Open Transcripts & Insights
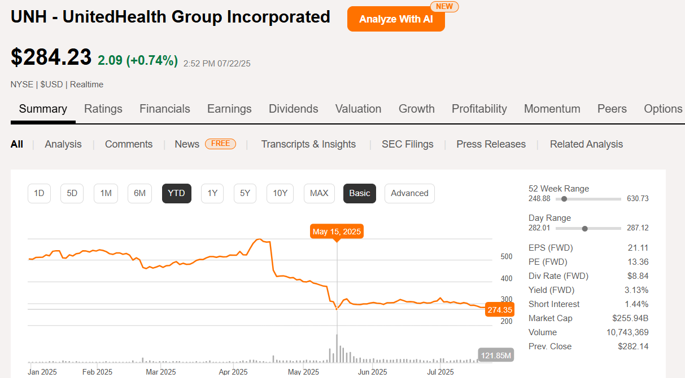The height and width of the screenshot is (378, 685). [308, 144]
